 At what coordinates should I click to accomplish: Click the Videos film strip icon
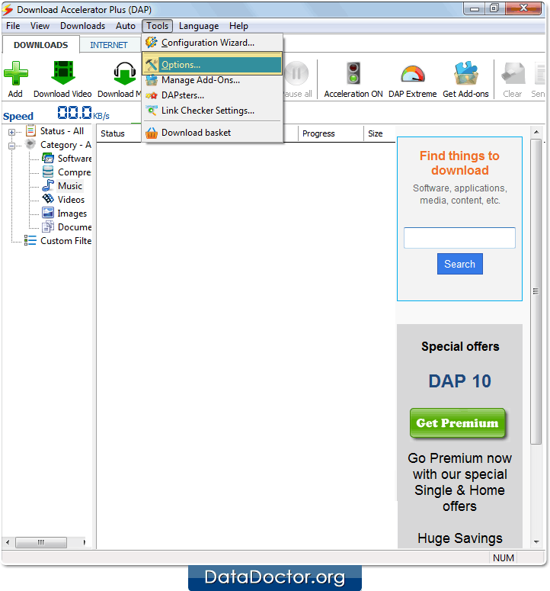pyautogui.click(x=48, y=198)
